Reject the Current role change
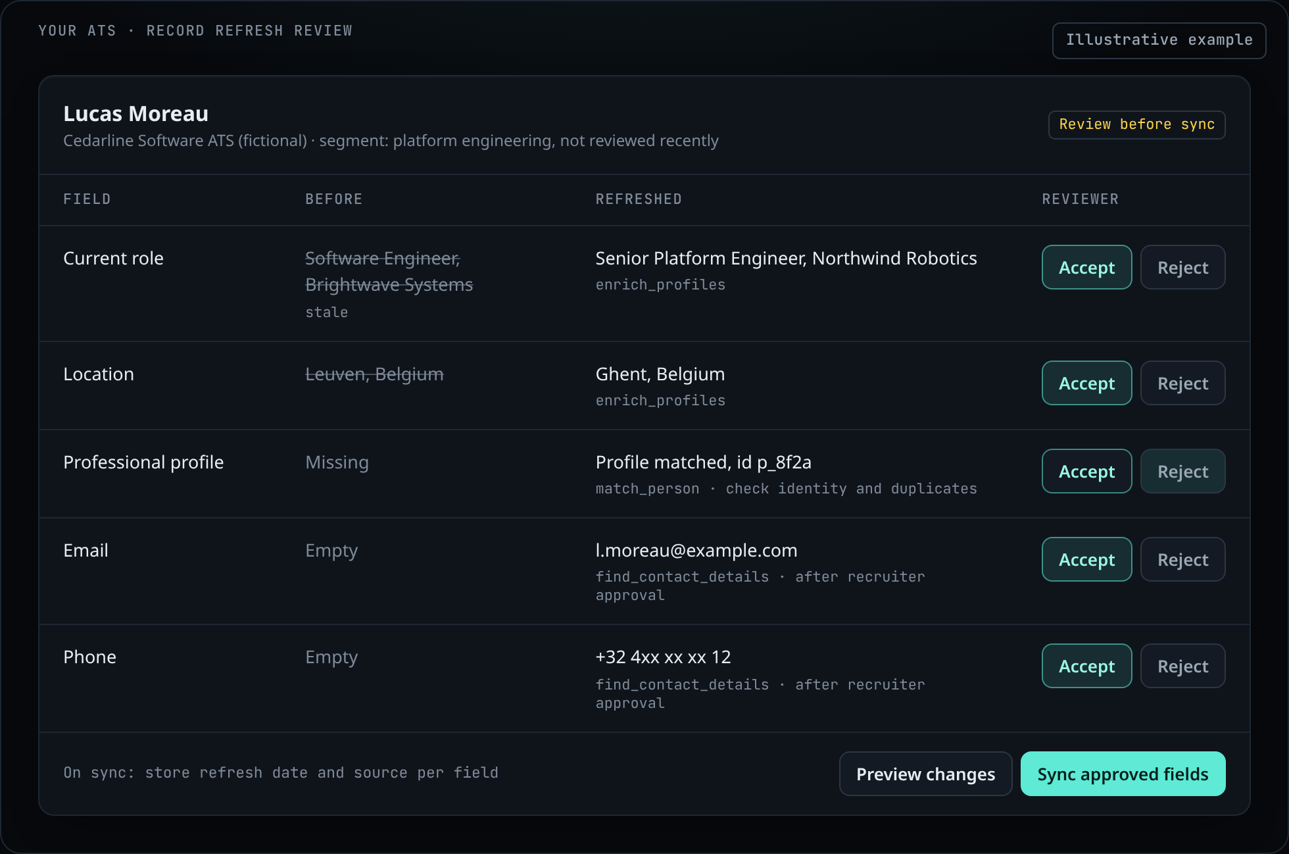The image size is (1289, 854). pyautogui.click(x=1182, y=267)
